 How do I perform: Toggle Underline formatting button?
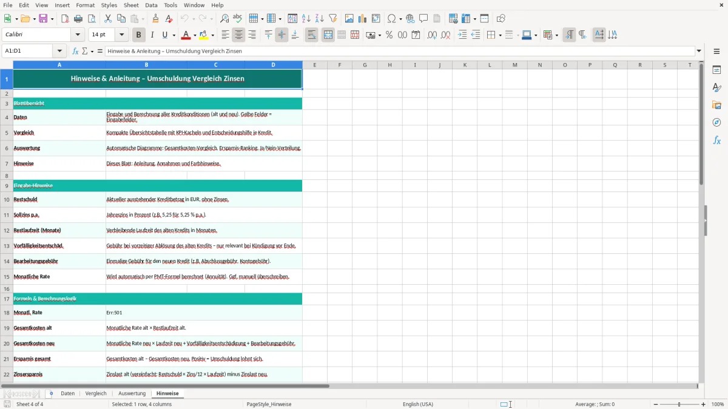pyautogui.click(x=164, y=35)
